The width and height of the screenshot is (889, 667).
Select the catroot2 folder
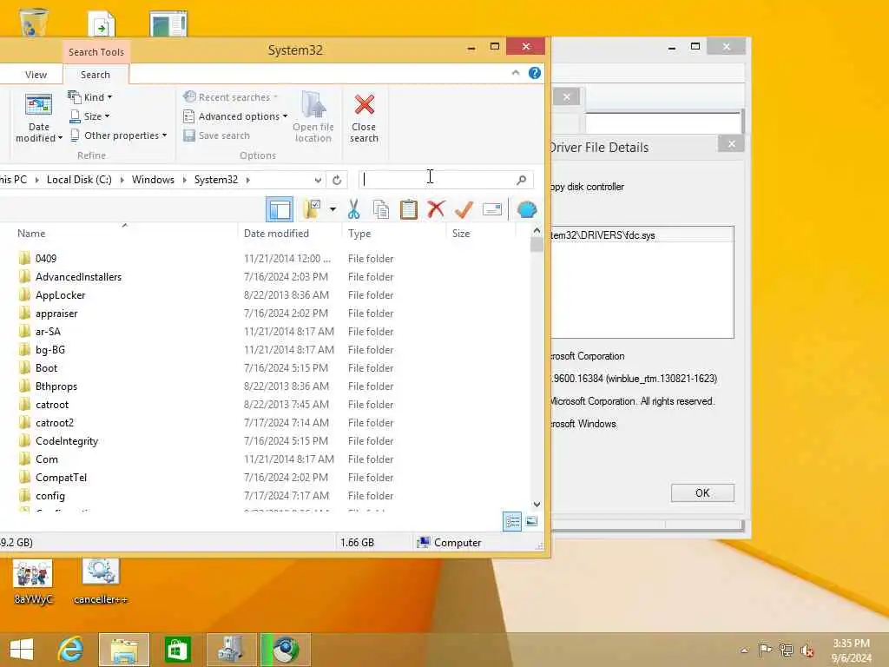pyautogui.click(x=55, y=423)
